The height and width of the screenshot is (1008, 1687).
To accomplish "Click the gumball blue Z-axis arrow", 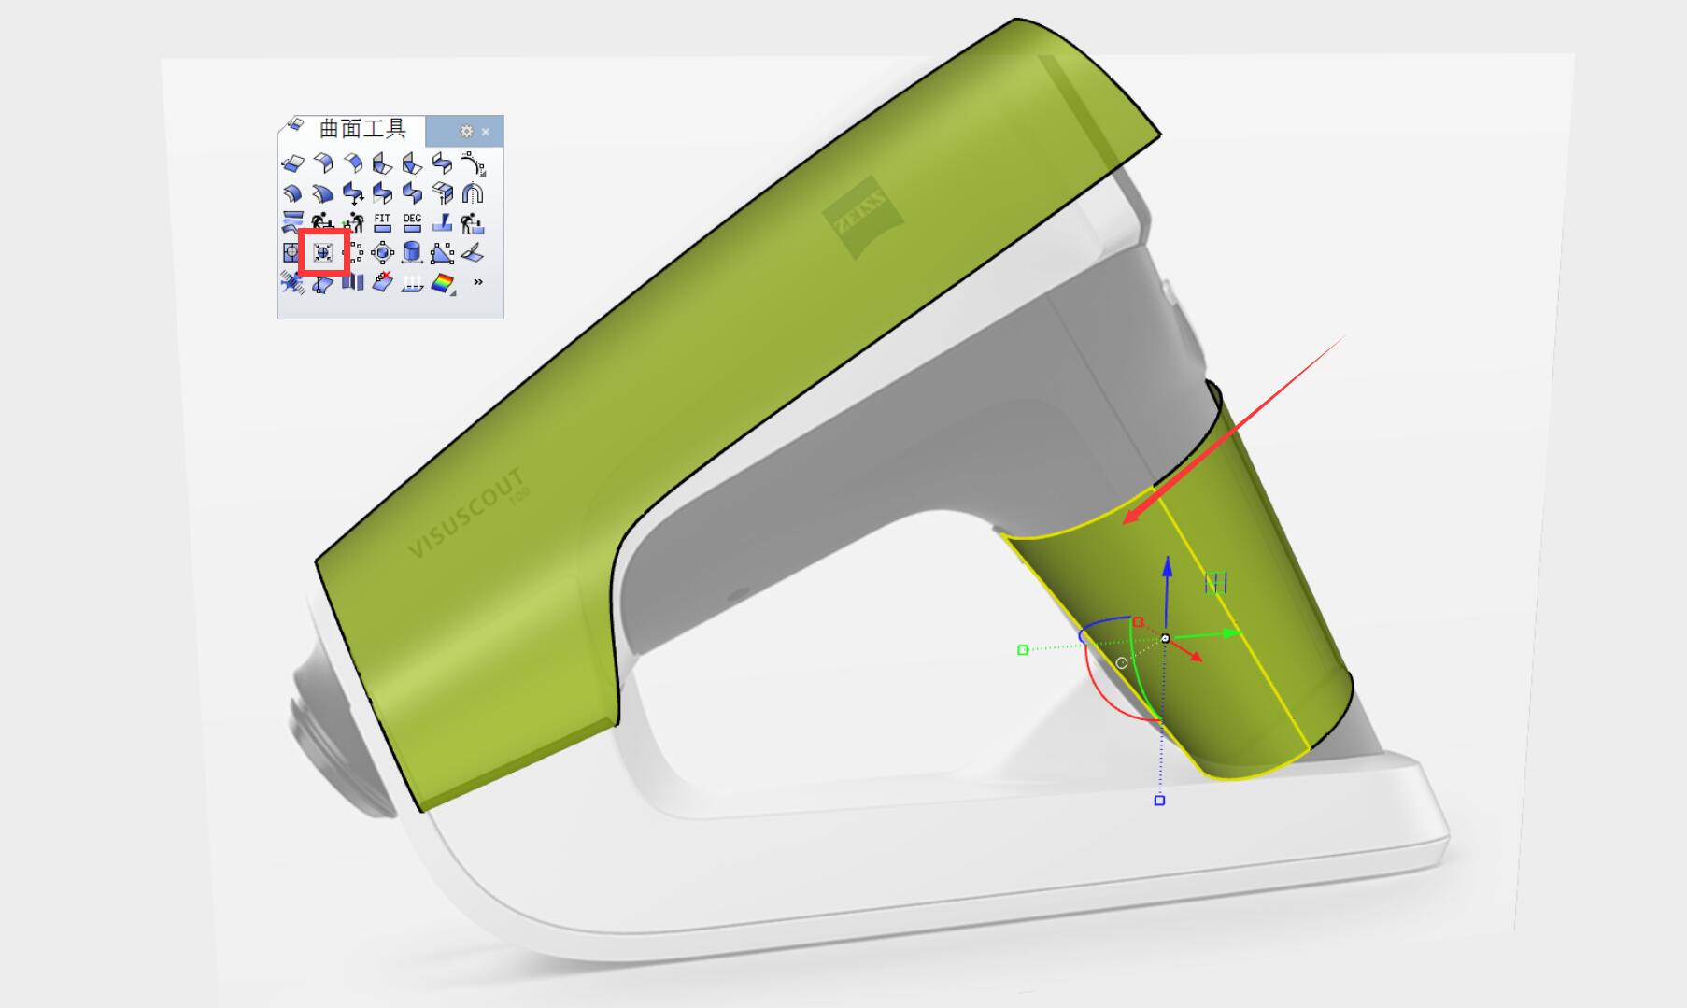I will pos(1167,568).
